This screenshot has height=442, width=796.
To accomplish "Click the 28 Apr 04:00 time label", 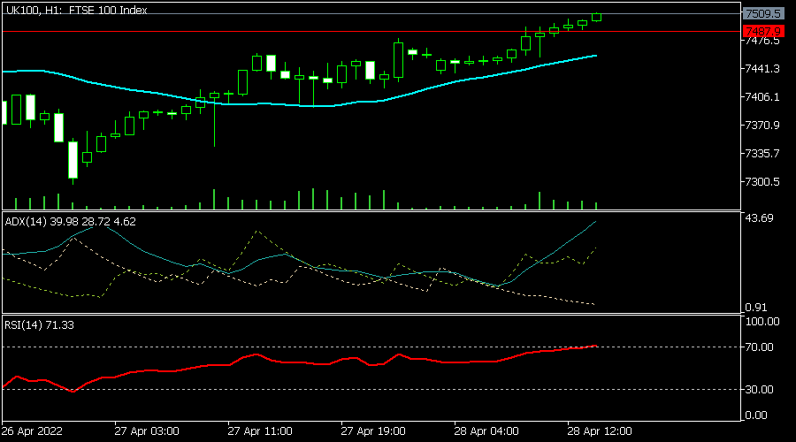I will [486, 431].
